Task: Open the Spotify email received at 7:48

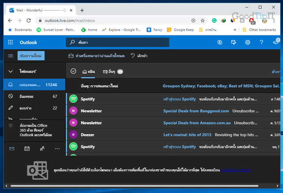Action: [173, 99]
